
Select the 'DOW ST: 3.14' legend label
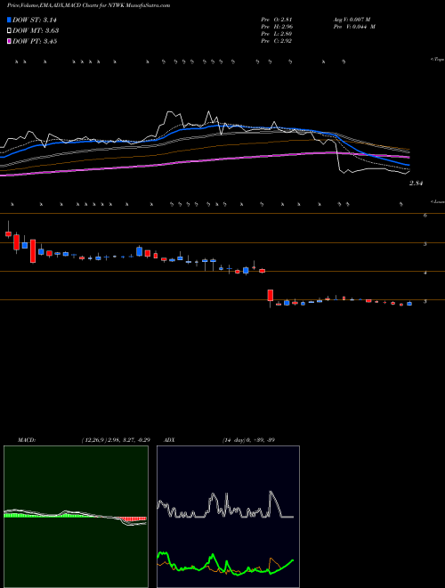[x=35, y=20]
